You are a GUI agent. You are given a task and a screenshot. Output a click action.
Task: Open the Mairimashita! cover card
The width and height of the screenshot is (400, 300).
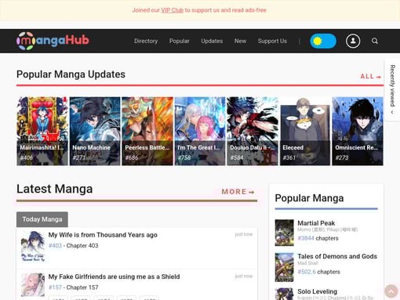click(42, 131)
